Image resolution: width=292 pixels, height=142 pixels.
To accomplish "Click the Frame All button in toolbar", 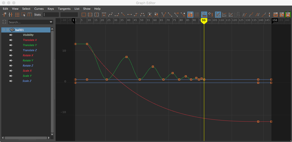I will click(84, 15).
